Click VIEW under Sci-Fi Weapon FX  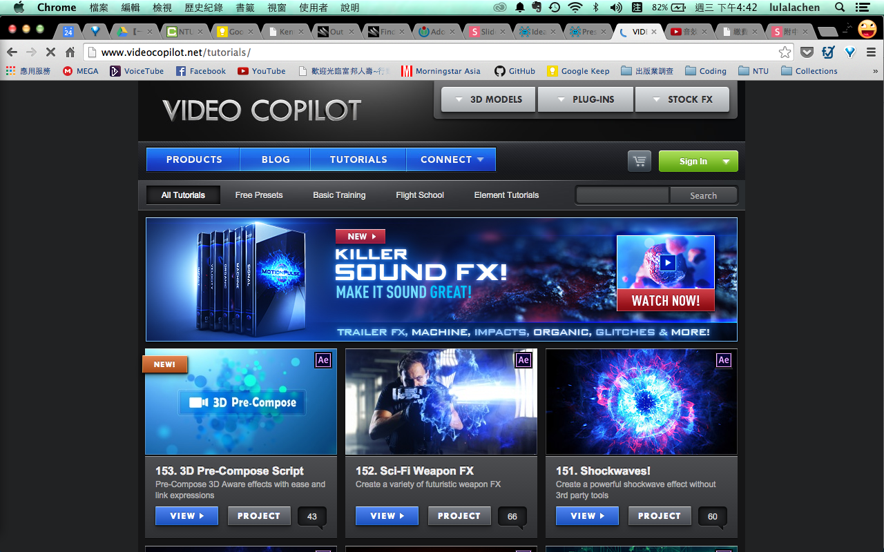[x=387, y=515]
